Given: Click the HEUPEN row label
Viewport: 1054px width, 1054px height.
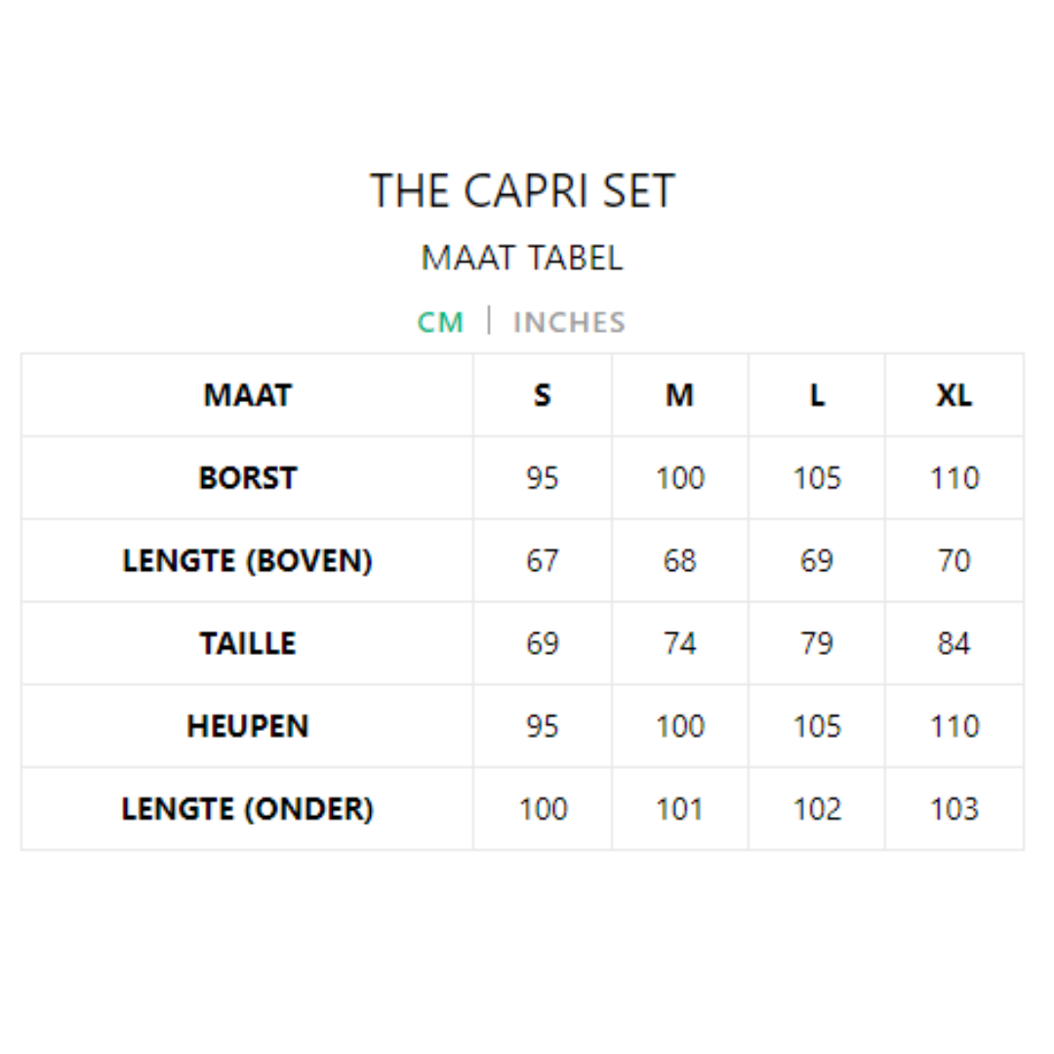Looking at the screenshot, I should coord(248,726).
